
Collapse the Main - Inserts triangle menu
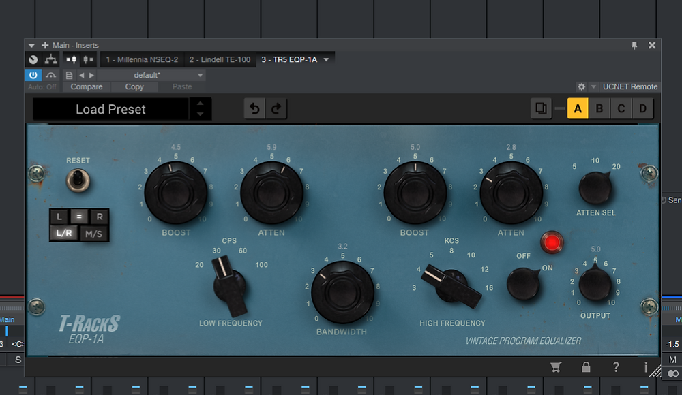(31, 45)
